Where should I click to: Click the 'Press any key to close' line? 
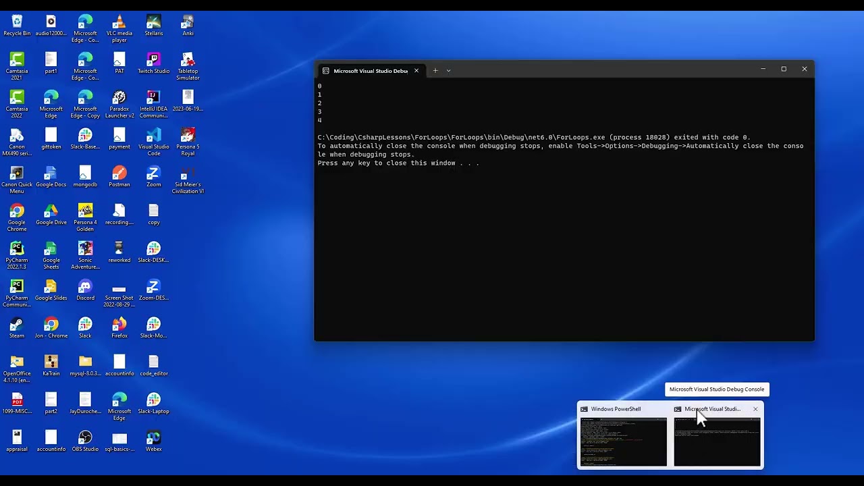(398, 163)
